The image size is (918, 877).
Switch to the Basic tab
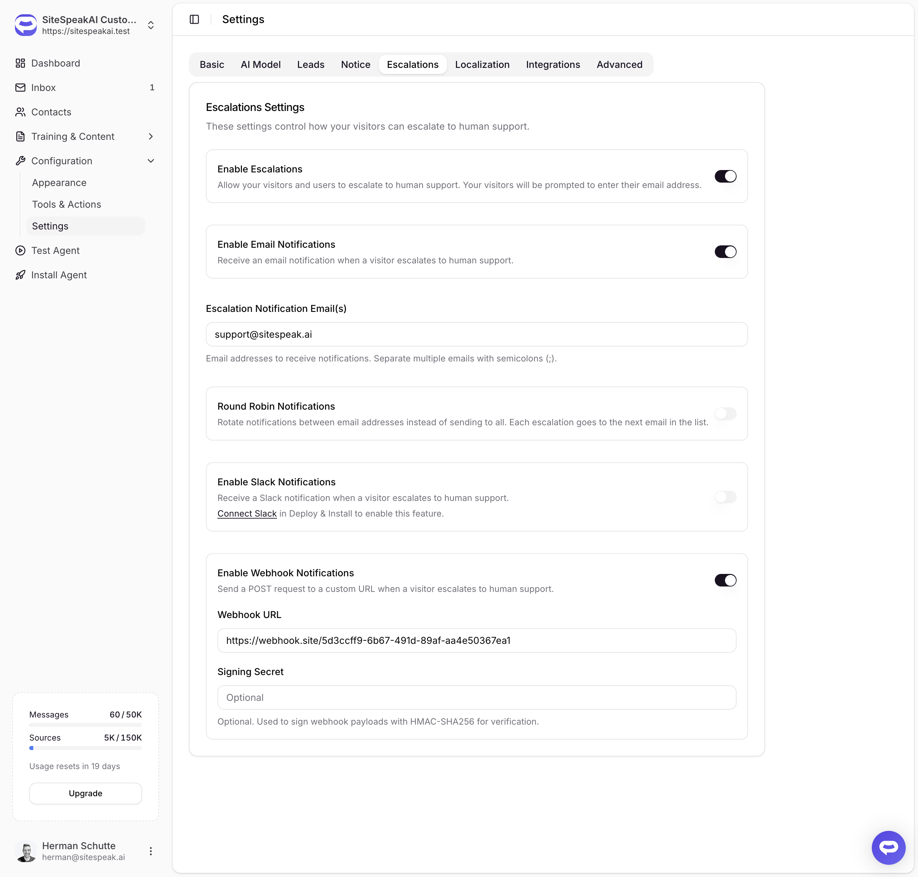[x=212, y=64]
